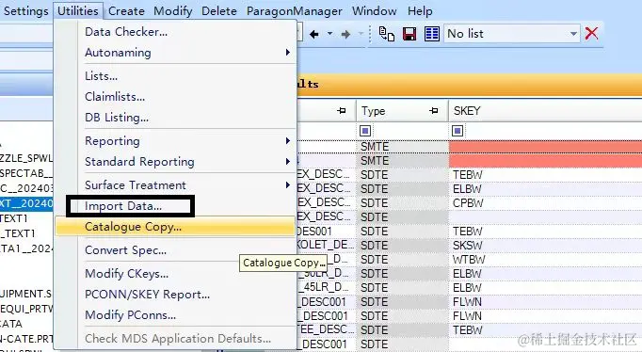Select Claimlists... menu entry

pyautogui.click(x=175, y=97)
